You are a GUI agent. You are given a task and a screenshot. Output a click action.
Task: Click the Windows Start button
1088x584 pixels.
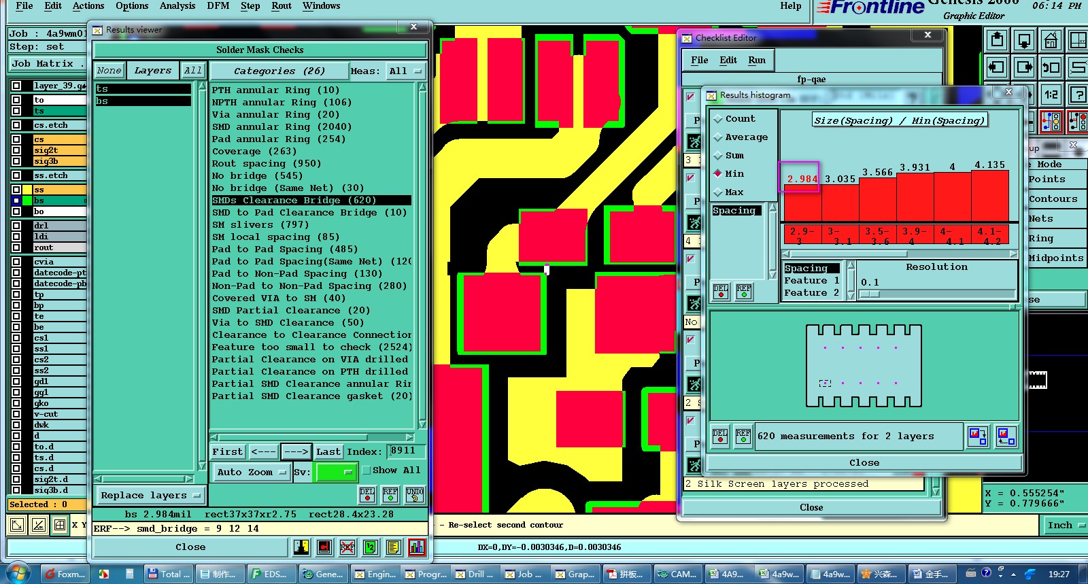click(18, 573)
